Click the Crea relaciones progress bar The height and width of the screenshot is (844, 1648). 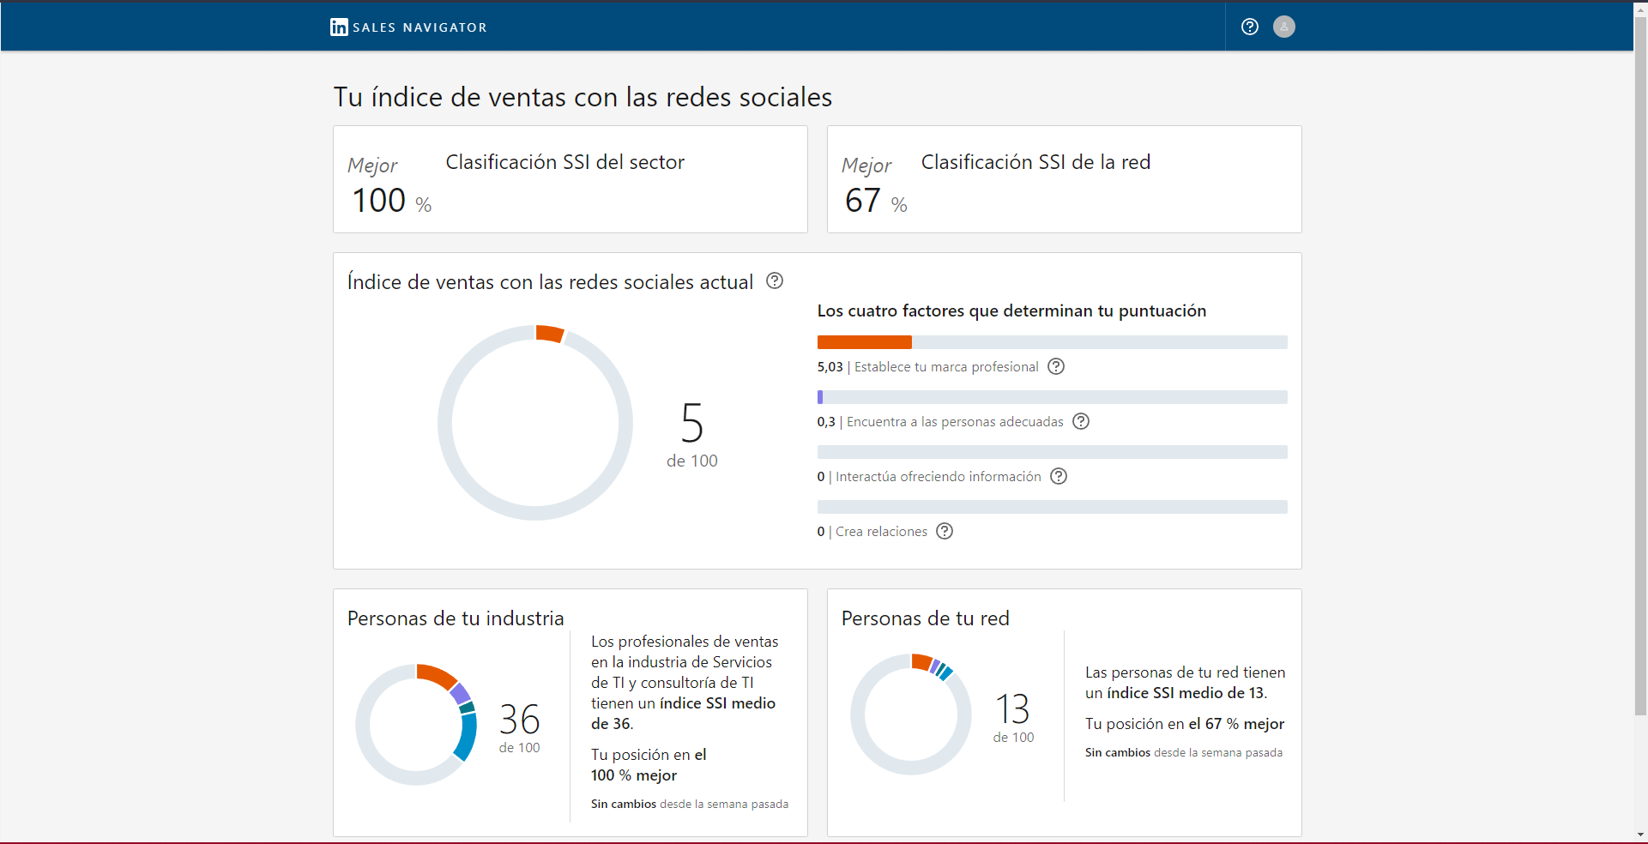(1053, 507)
